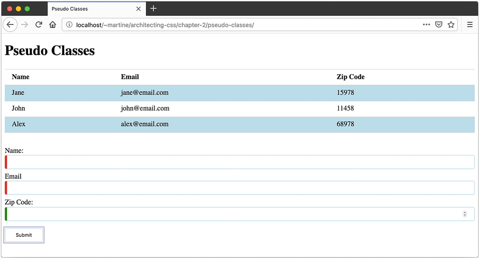Focus the Email input field
The width and height of the screenshot is (480, 259).
coord(239,188)
